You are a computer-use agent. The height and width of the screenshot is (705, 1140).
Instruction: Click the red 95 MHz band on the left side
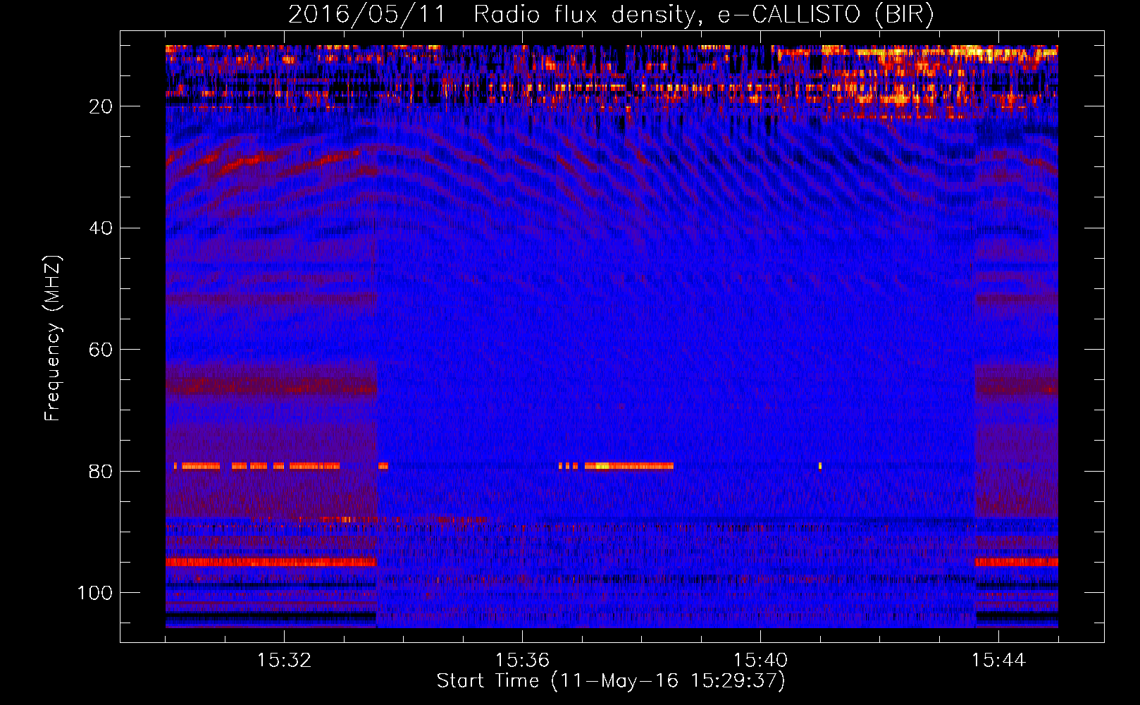[271, 563]
